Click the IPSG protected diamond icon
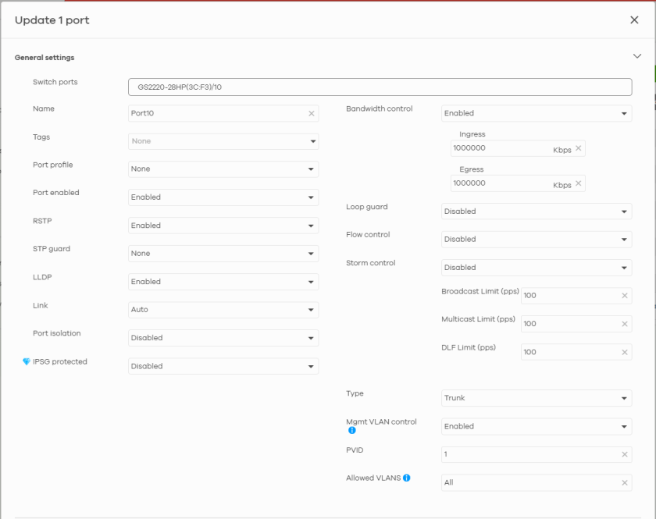The height and width of the screenshot is (519, 656). pyautogui.click(x=26, y=362)
